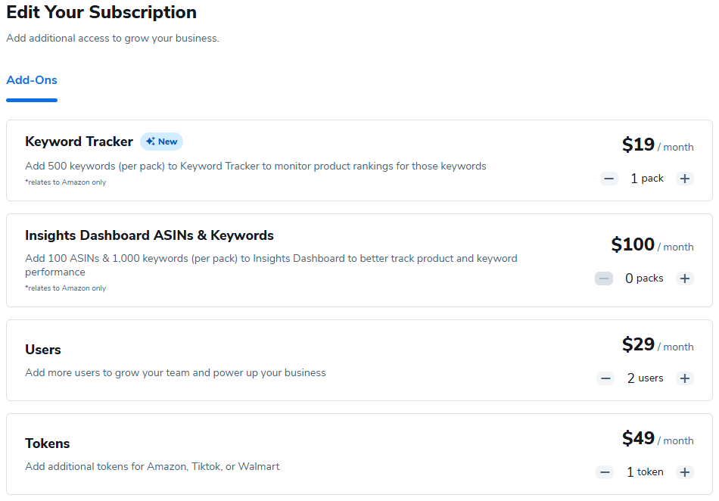This screenshot has width=719, height=501.
Task: Add another user with the plus icon
Action: pyautogui.click(x=685, y=378)
